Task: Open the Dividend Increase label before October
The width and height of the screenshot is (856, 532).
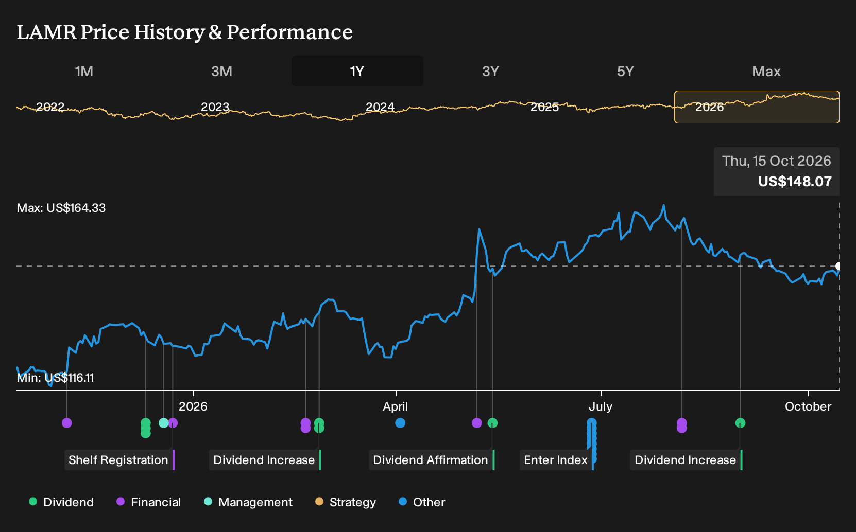Action: tap(686, 460)
